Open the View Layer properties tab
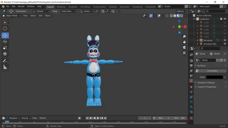This screenshot has height=128, width=228. click(191, 71)
